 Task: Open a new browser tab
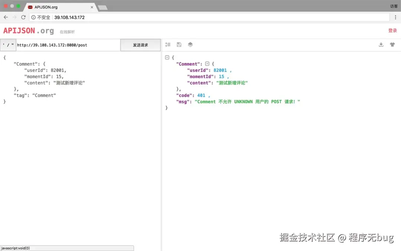pos(102,8)
